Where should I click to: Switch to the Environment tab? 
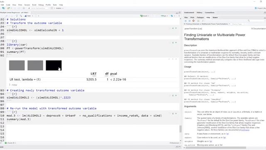pos(189,12)
